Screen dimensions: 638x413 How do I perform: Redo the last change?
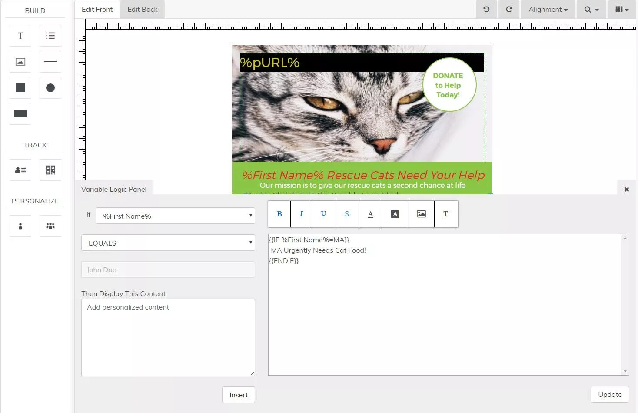click(508, 9)
